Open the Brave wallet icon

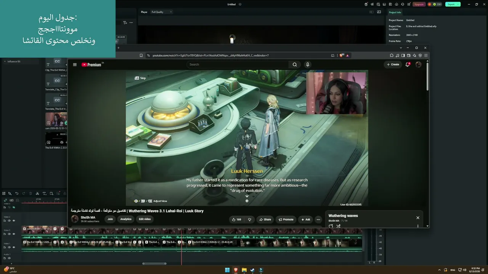point(409,56)
